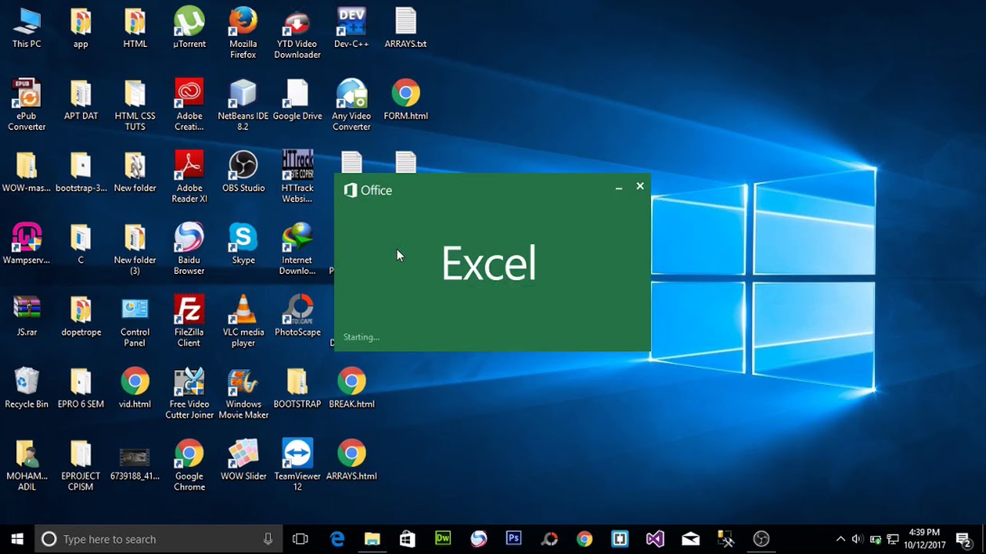Open Microsoft Edge from taskbar
The image size is (986, 554).
pyautogui.click(x=337, y=539)
